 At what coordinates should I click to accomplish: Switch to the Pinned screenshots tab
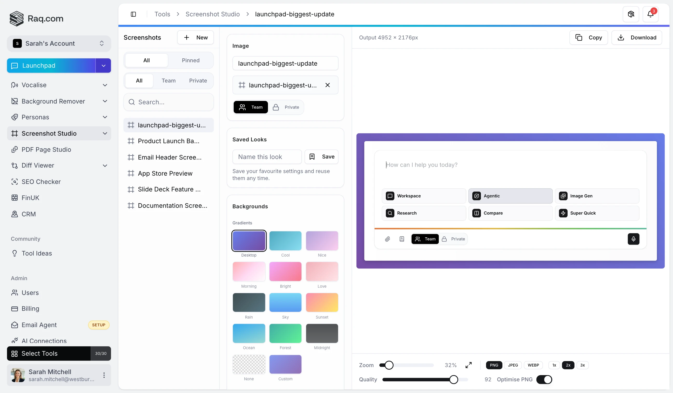coord(191,60)
